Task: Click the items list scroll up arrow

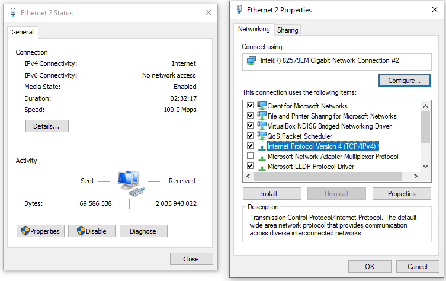Action: [425, 106]
